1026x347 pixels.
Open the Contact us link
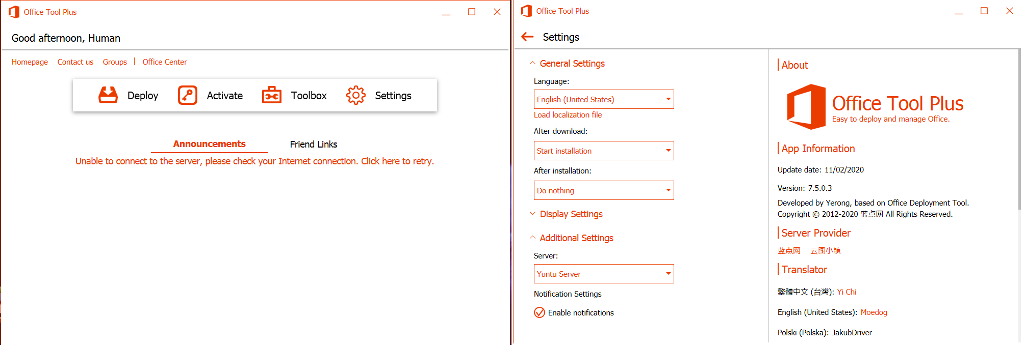[75, 62]
